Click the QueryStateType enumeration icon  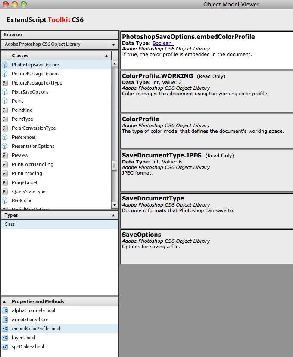(5, 191)
